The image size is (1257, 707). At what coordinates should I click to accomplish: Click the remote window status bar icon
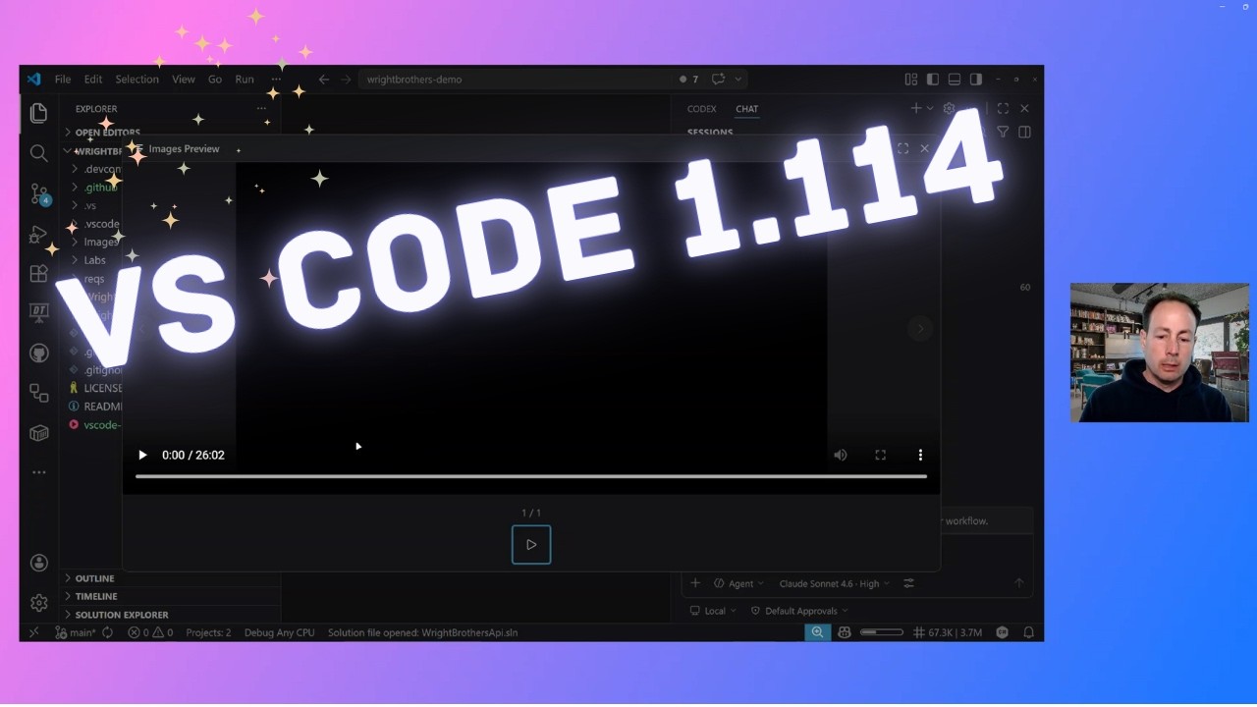tap(33, 632)
